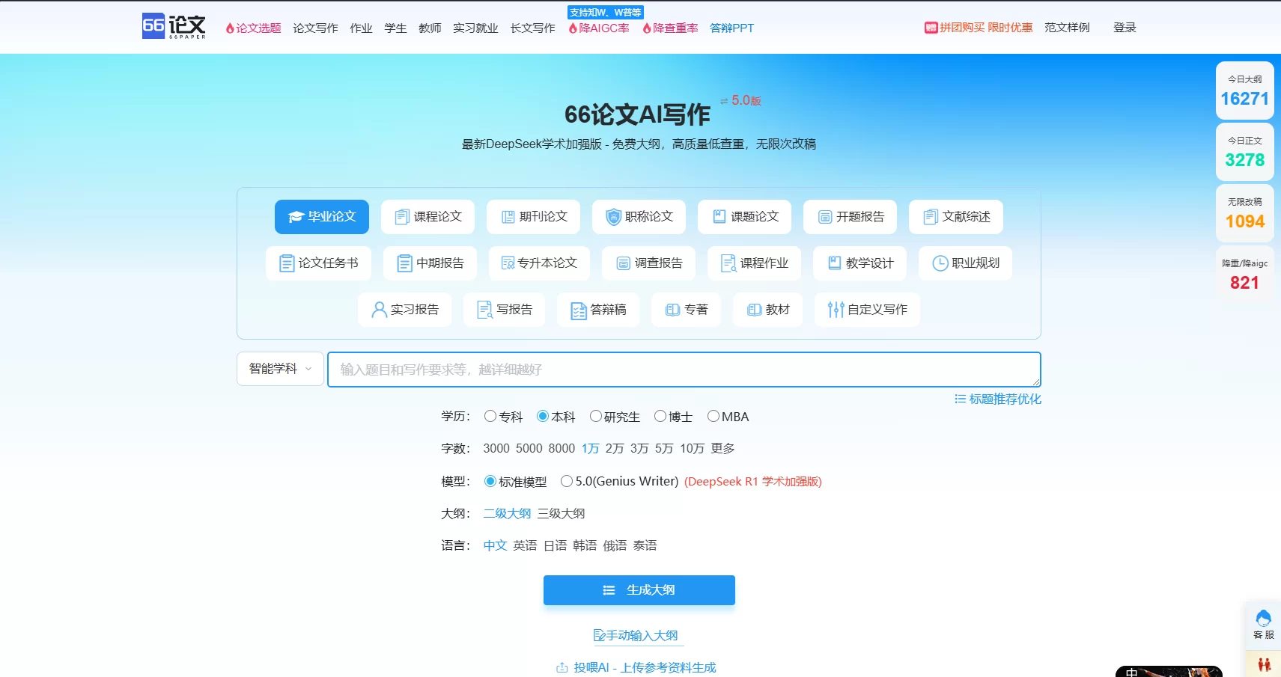
Task: Choose 职称论文 shield type
Action: (x=639, y=217)
